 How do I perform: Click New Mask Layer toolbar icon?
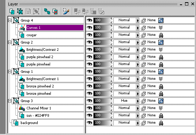click(x=28, y=11)
